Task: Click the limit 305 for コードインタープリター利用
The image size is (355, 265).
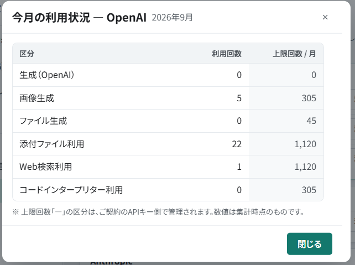Action: (x=309, y=190)
